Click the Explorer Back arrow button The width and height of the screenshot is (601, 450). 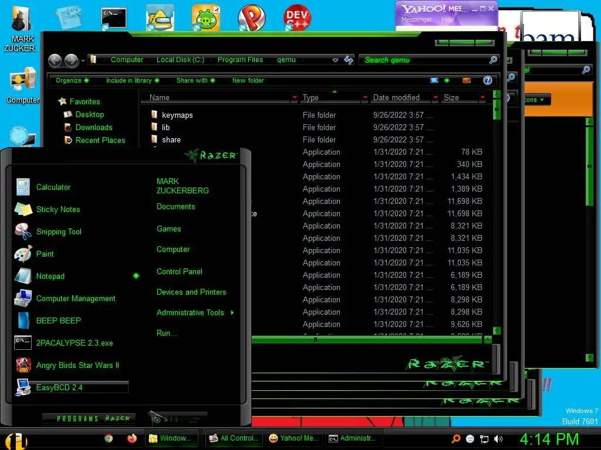55,60
